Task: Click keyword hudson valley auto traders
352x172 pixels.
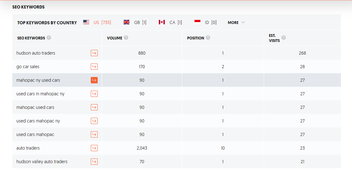Action: [42, 162]
